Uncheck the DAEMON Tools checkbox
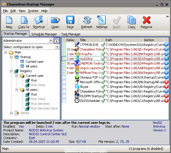 (x=64, y=63)
